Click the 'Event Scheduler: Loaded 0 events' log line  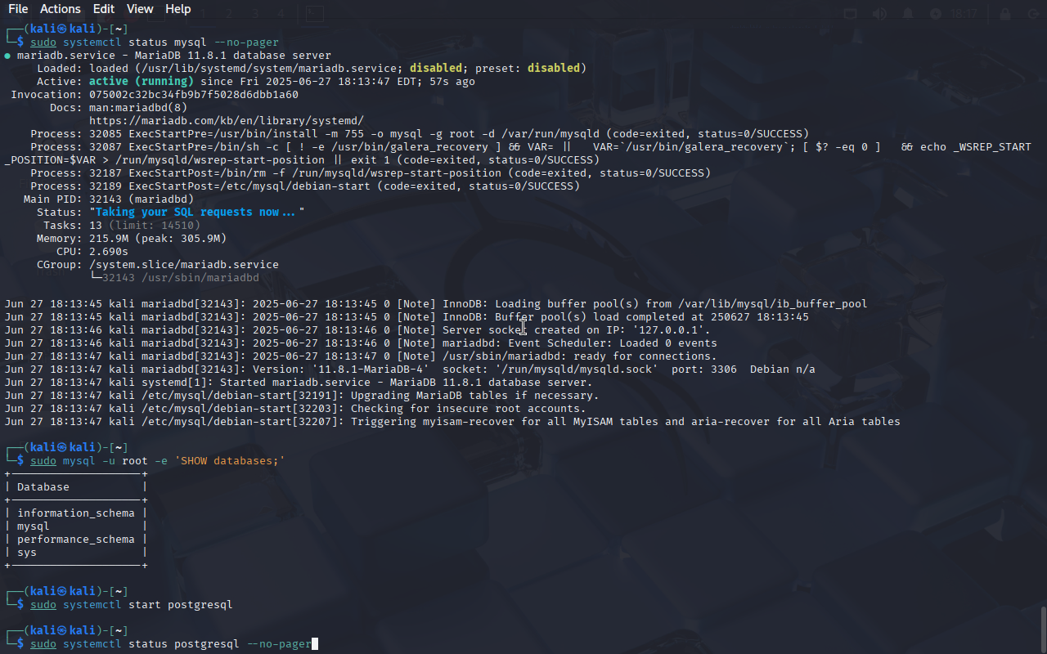pos(361,343)
